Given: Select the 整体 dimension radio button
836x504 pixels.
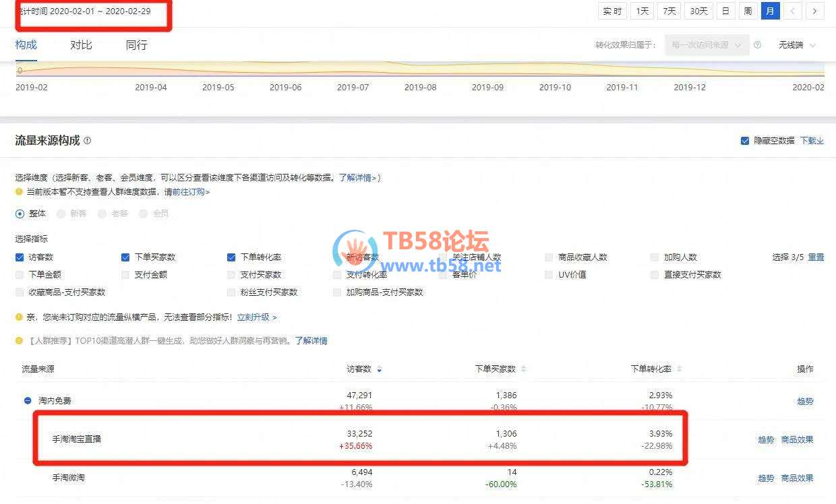Looking at the screenshot, I should pyautogui.click(x=20, y=214).
